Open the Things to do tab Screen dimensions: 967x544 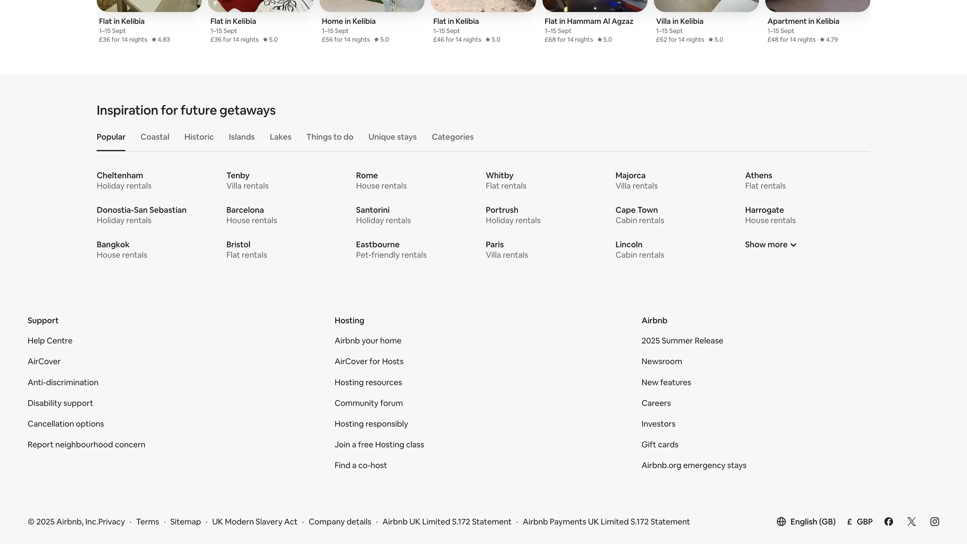click(x=330, y=137)
